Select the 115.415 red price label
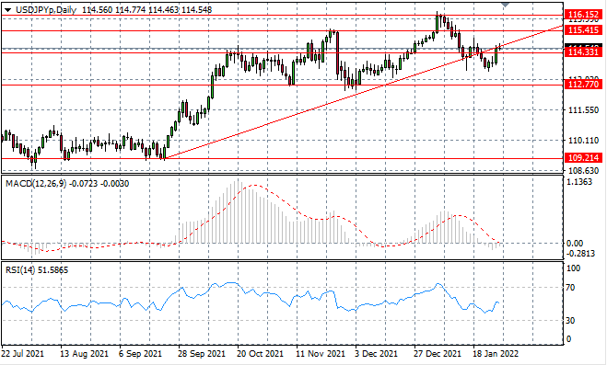This screenshot has width=607, height=365. tap(583, 30)
